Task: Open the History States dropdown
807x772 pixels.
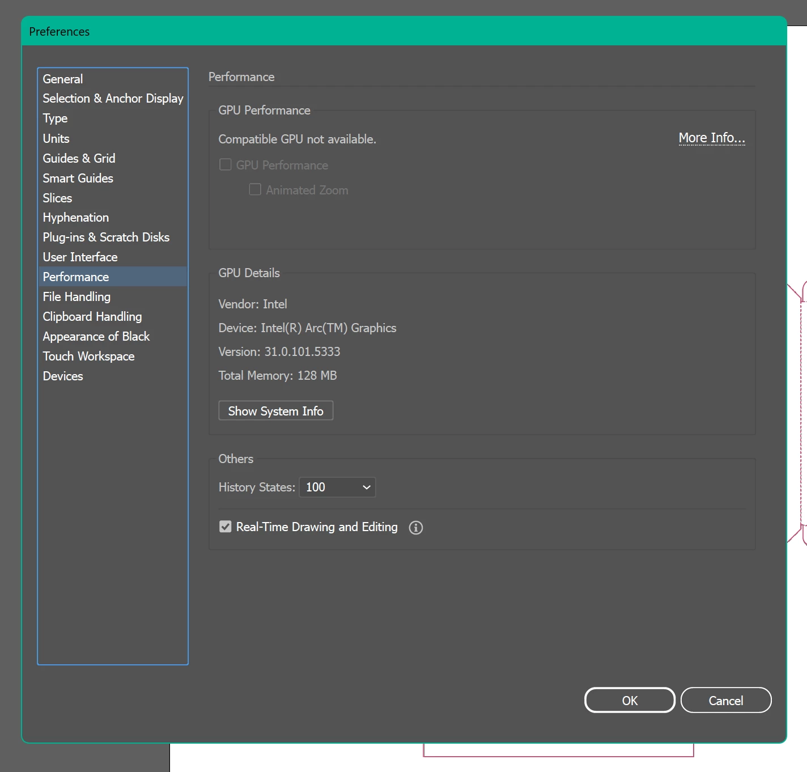Action: point(337,487)
